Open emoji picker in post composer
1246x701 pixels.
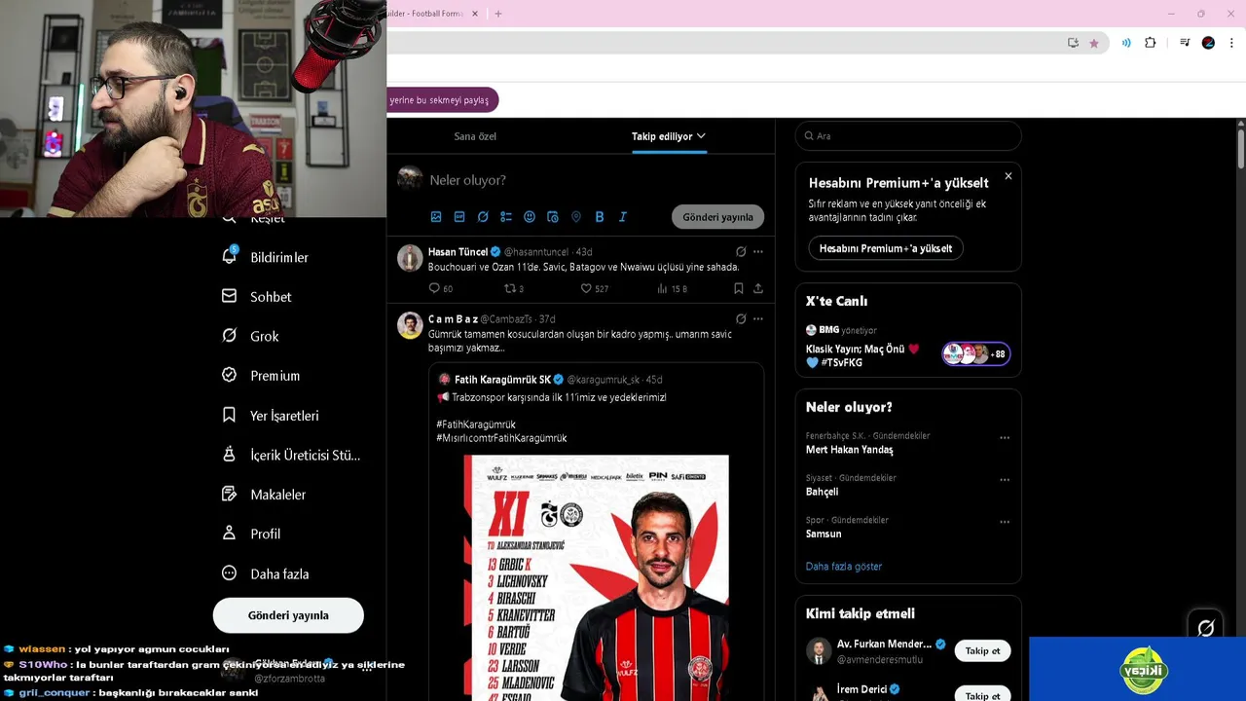(x=530, y=216)
